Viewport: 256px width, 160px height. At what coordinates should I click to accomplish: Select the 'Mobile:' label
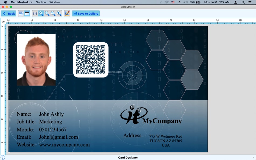click(x=25, y=130)
